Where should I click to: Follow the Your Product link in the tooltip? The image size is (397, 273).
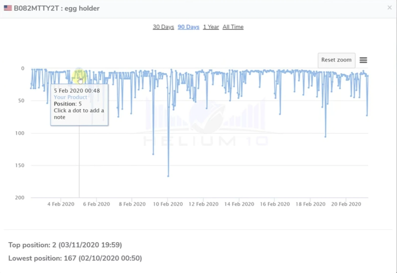[71, 97]
